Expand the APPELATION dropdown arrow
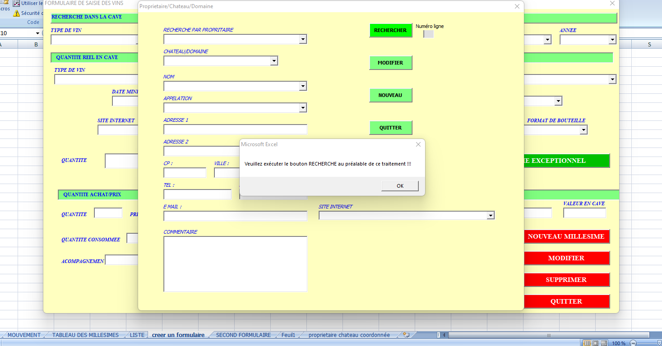The width and height of the screenshot is (662, 346). point(303,108)
